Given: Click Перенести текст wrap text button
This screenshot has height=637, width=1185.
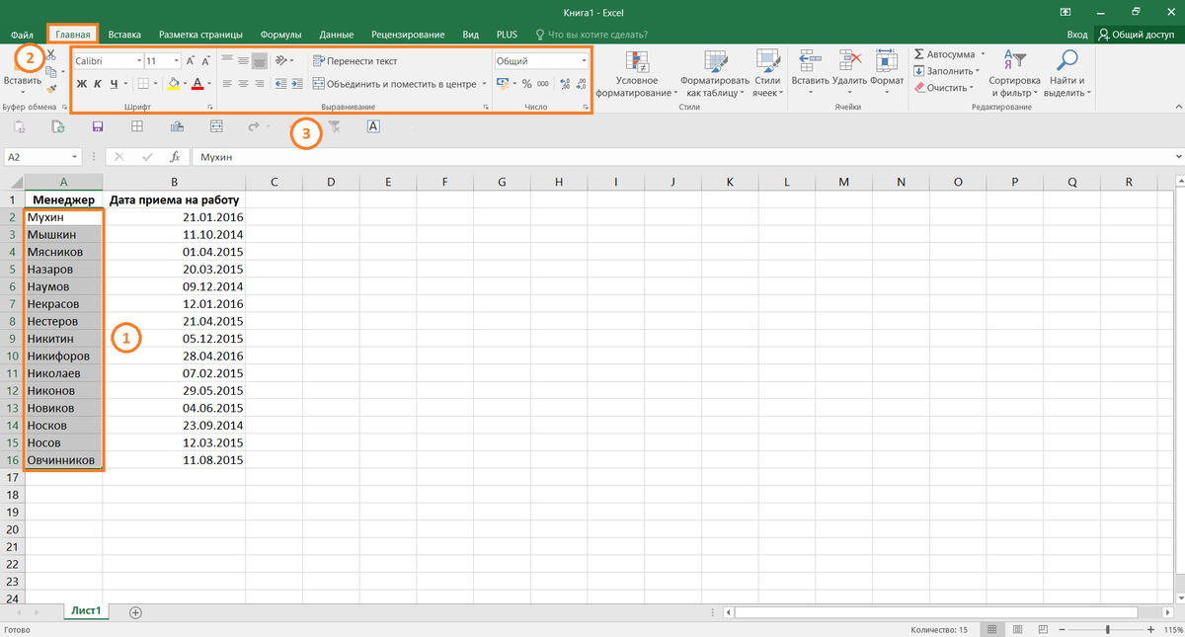Looking at the screenshot, I should pos(355,61).
